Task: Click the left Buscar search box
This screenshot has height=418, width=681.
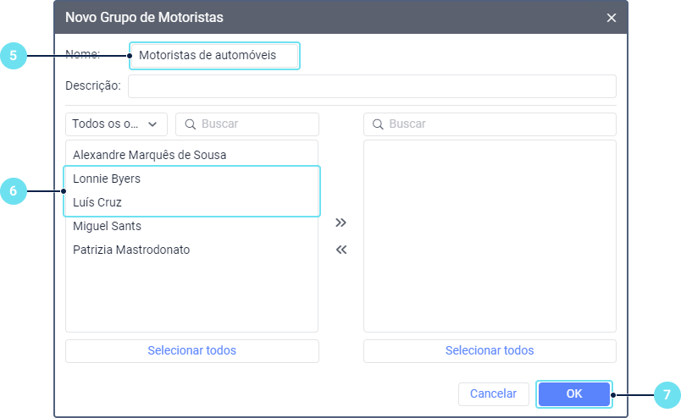Action: pos(254,124)
